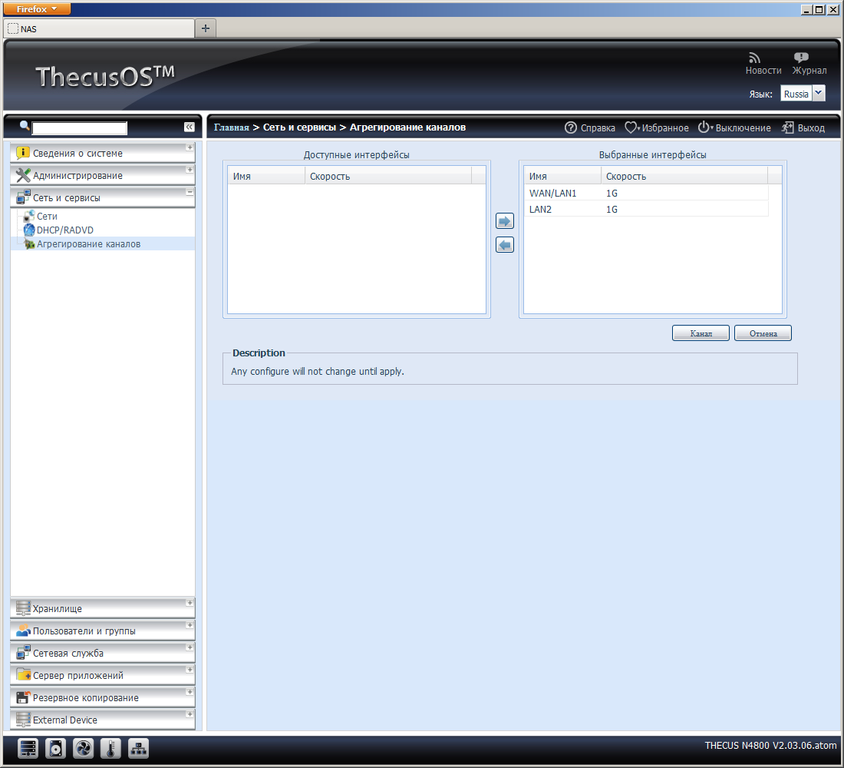Screen dimensions: 844x768
Task: Open DHCP/RADVD tree item
Action: 64,230
